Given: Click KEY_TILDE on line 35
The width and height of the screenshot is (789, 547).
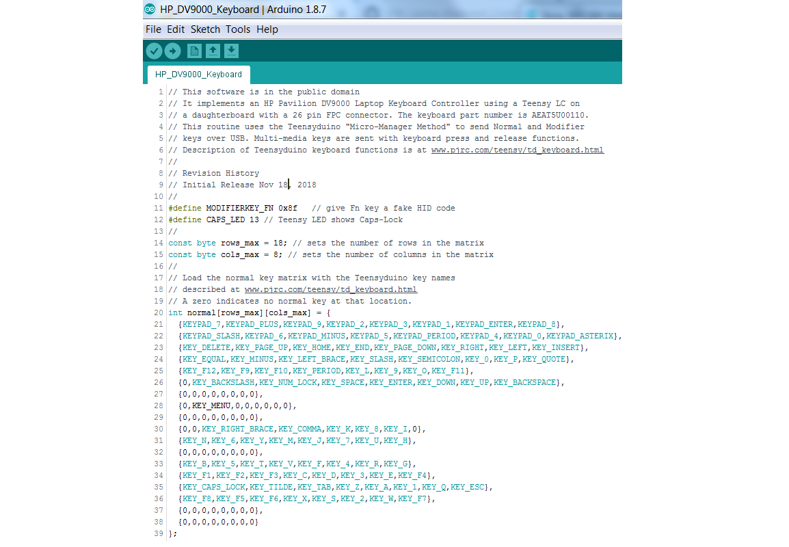Looking at the screenshot, I should 271,487.
